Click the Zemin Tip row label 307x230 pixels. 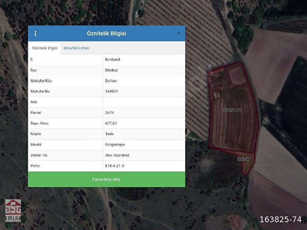point(39,155)
